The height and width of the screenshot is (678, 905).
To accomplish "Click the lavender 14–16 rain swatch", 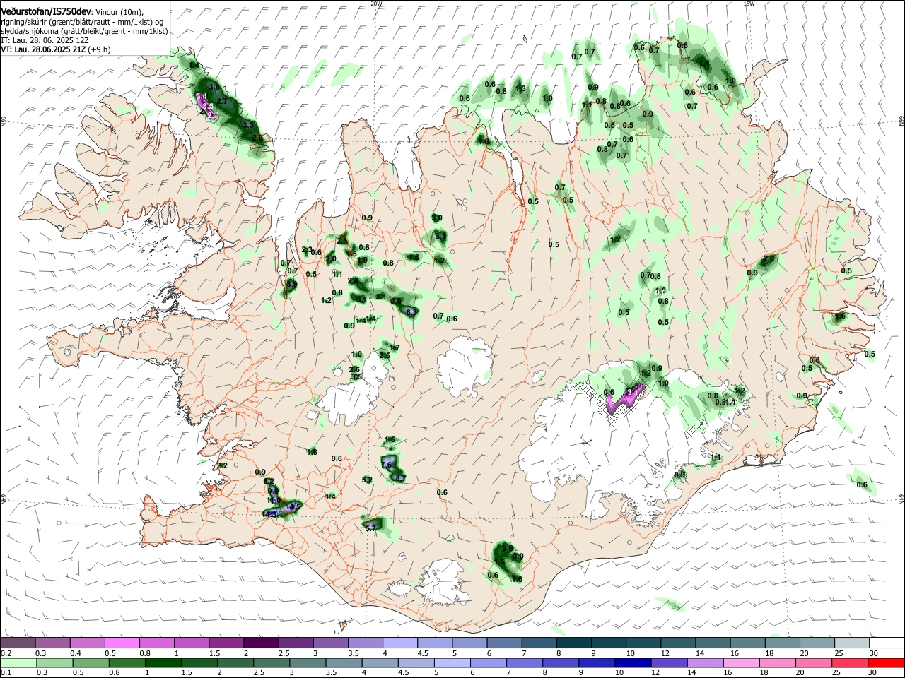I will (x=706, y=662).
